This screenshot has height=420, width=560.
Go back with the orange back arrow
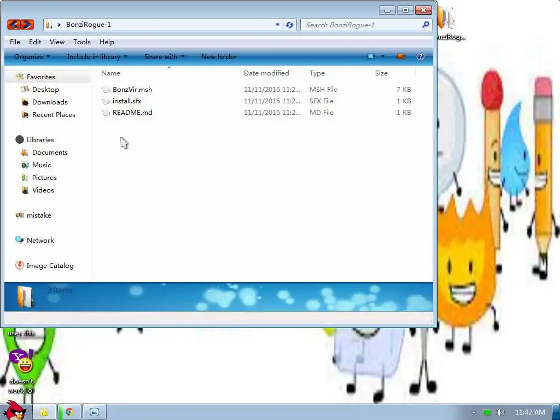[14, 25]
